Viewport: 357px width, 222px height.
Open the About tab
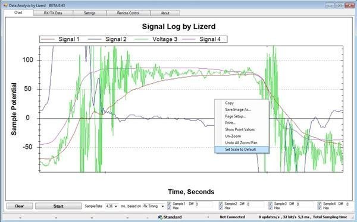[x=165, y=13]
